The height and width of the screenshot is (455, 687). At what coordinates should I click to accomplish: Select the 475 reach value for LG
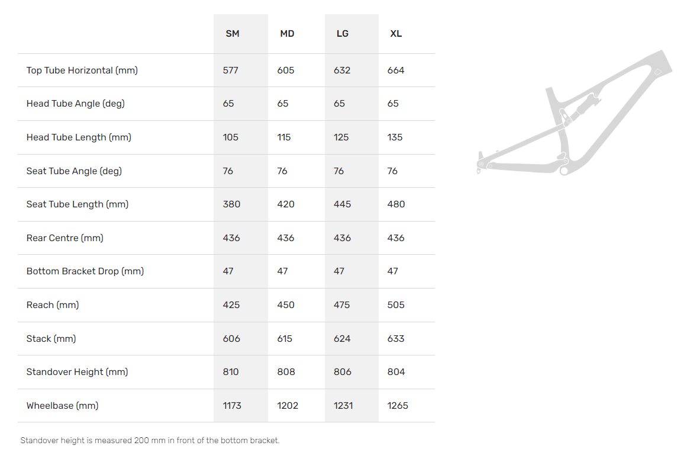pos(341,305)
